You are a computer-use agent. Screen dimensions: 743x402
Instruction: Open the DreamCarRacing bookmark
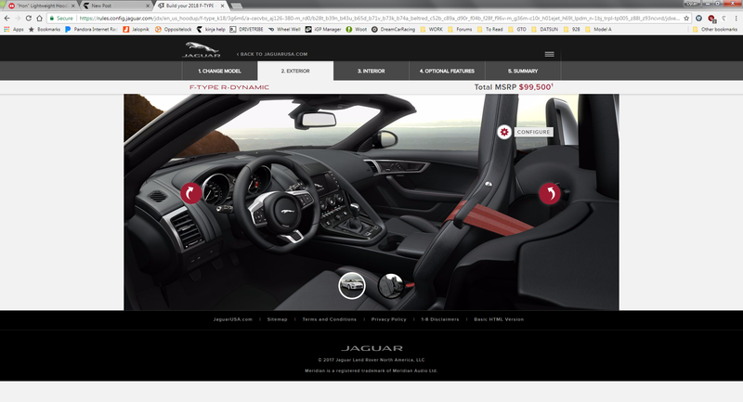(393, 30)
